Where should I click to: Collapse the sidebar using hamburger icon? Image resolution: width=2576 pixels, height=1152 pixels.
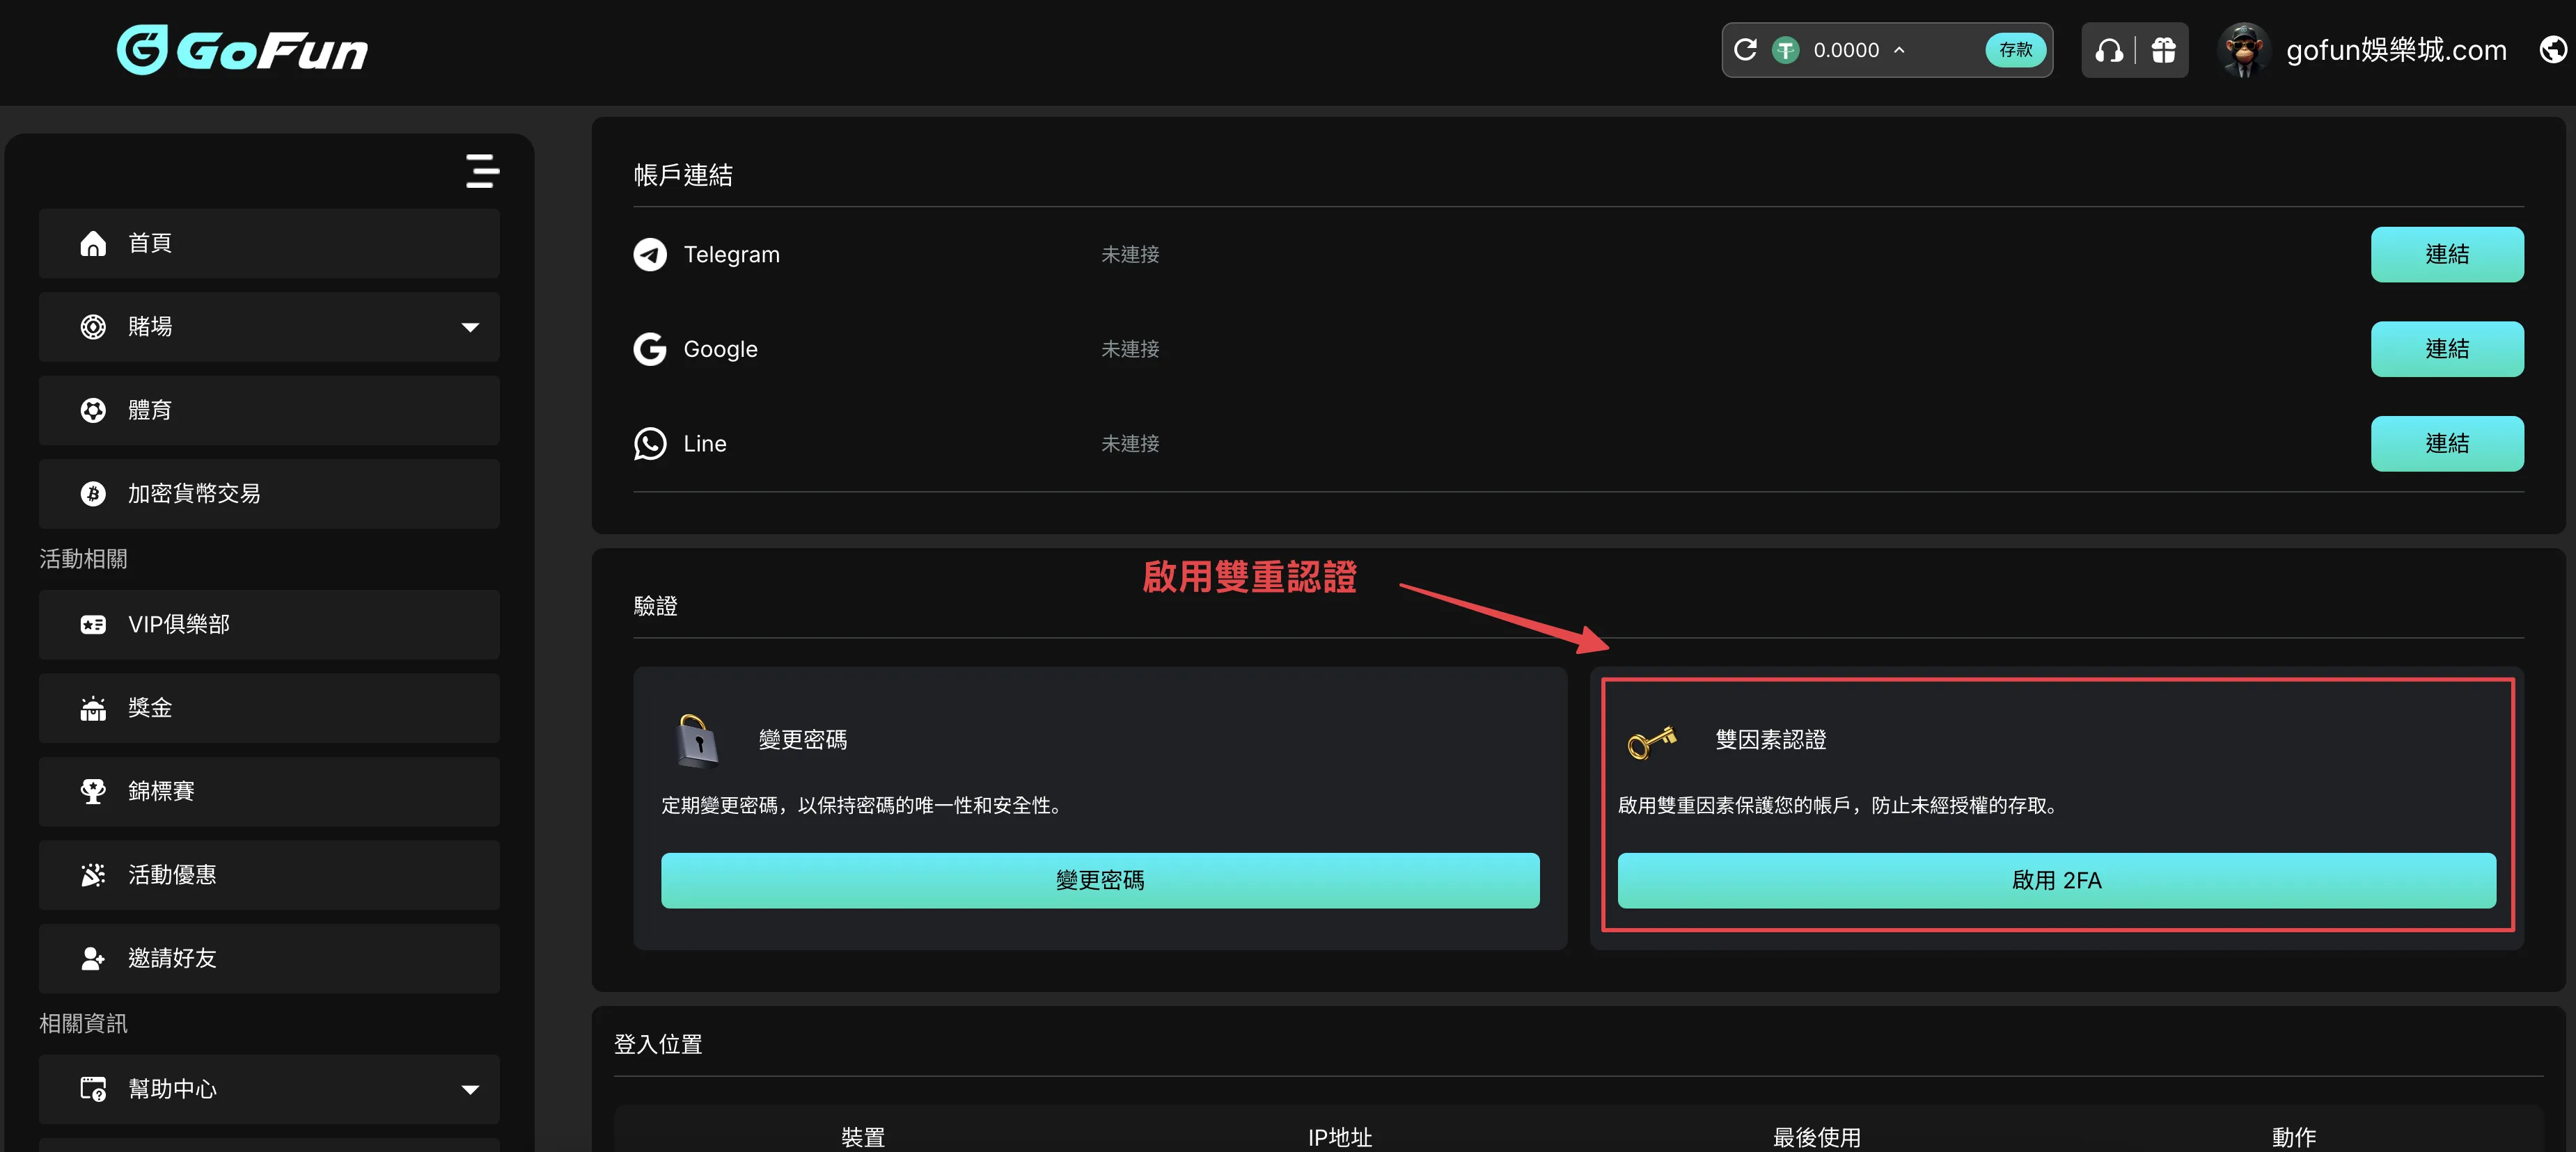(482, 171)
